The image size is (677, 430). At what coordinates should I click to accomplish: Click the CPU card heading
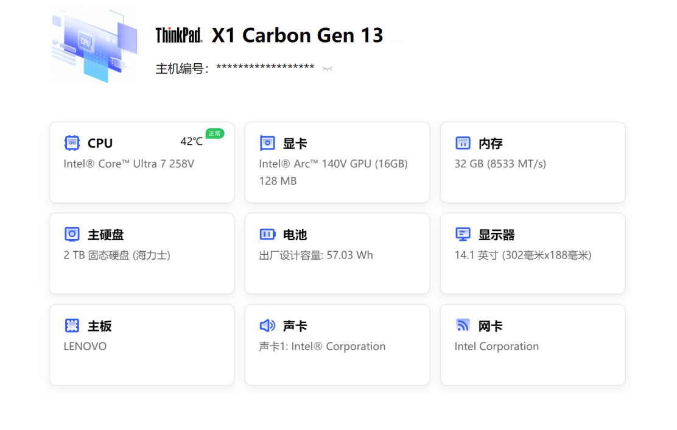click(x=100, y=143)
